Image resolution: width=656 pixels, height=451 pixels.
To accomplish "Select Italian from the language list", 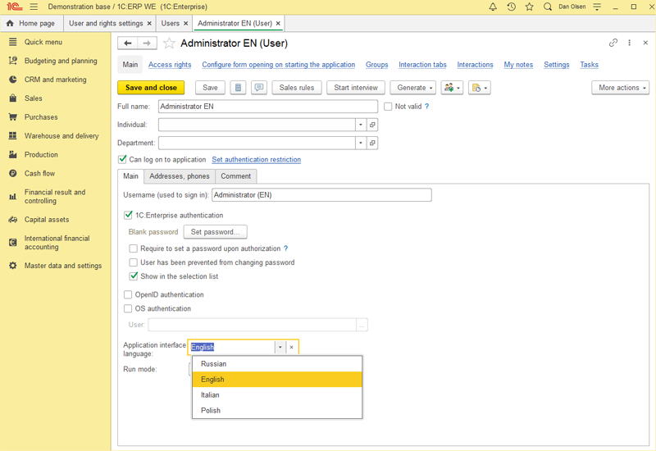I will [210, 395].
